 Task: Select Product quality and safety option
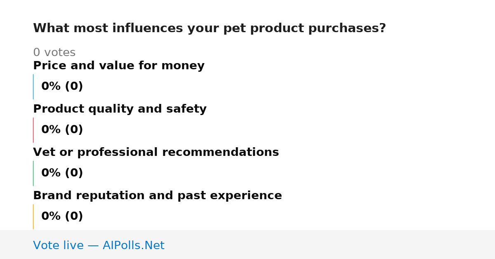click(120, 109)
